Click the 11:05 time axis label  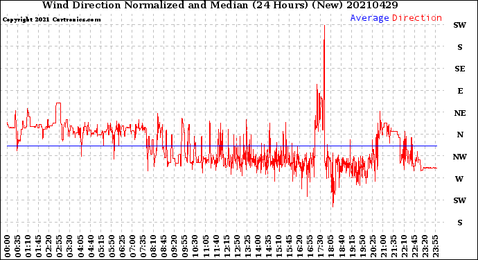point(206,246)
